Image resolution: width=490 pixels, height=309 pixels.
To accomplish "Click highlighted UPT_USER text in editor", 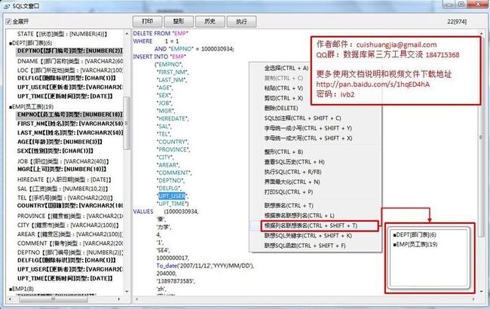I will [172, 196].
